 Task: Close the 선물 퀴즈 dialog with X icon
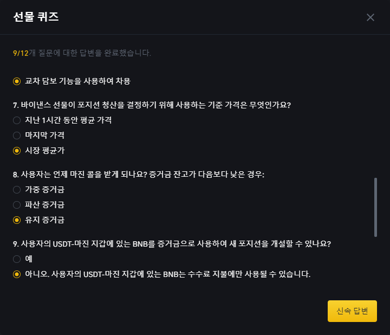370,17
